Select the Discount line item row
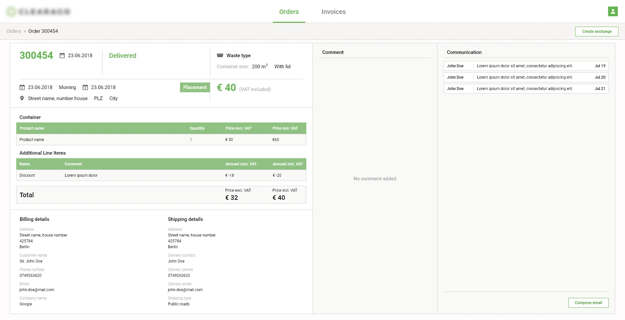This screenshot has height=320, width=625. click(161, 175)
